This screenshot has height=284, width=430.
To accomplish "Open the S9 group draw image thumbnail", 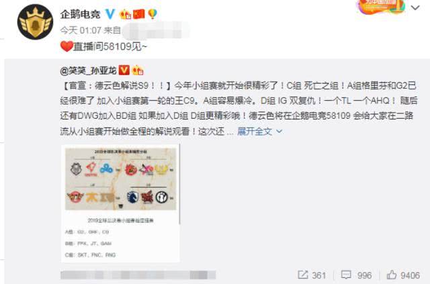I will pyautogui.click(x=120, y=203).
